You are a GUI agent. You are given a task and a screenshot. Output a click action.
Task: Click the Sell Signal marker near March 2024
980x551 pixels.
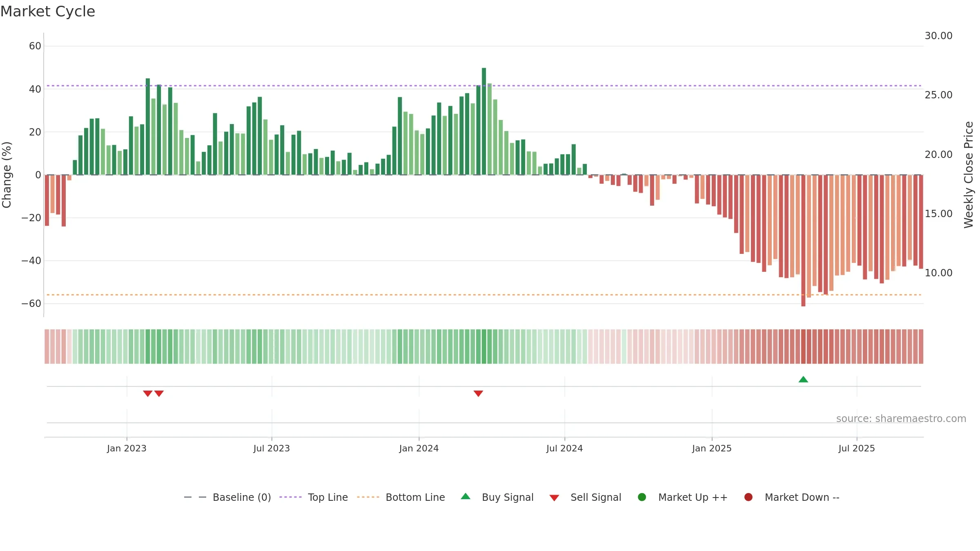click(478, 393)
